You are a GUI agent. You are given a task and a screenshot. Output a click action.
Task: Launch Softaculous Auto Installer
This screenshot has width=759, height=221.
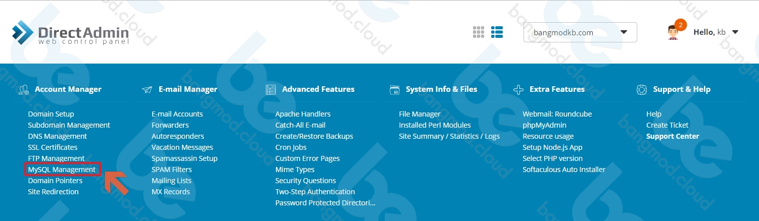(x=564, y=170)
